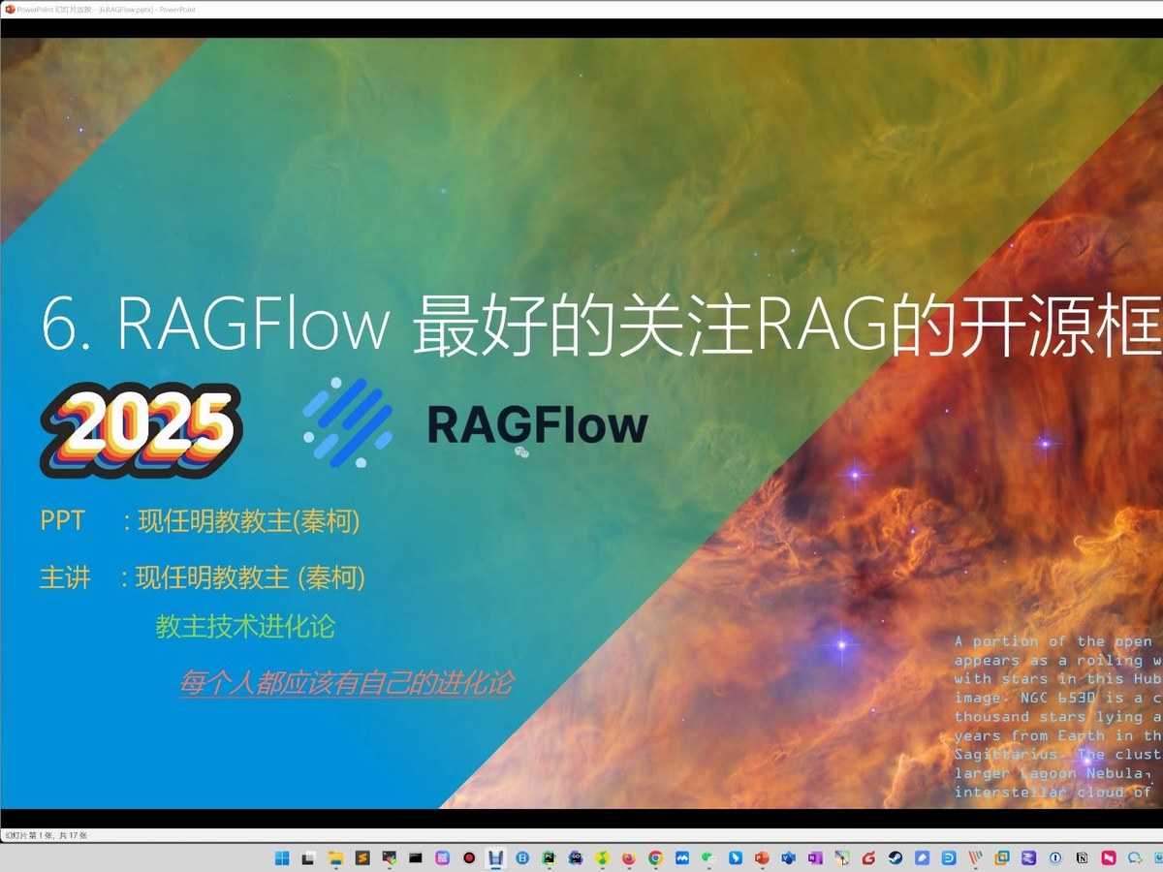
Task: Launch Google Chrome from the taskbar
Action: coord(655,857)
